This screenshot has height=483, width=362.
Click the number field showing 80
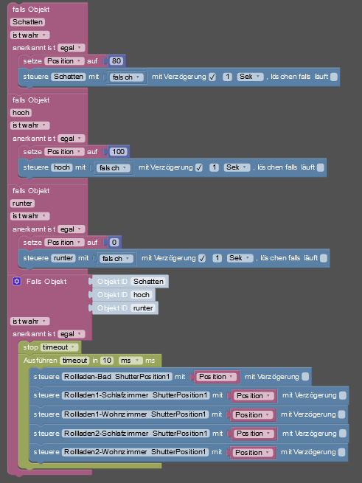pyautogui.click(x=116, y=61)
